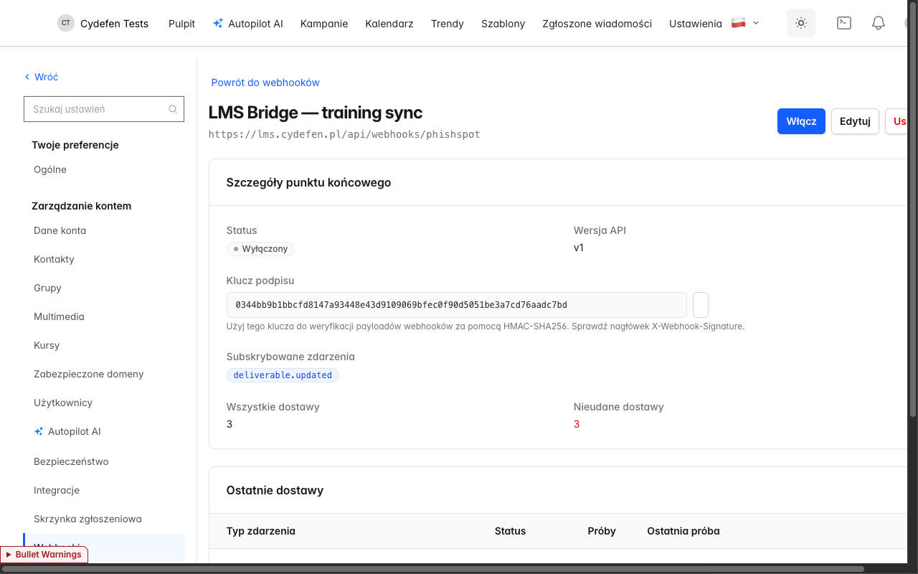Click the CT account avatar
Viewport: 918px width, 574px height.
pos(66,23)
